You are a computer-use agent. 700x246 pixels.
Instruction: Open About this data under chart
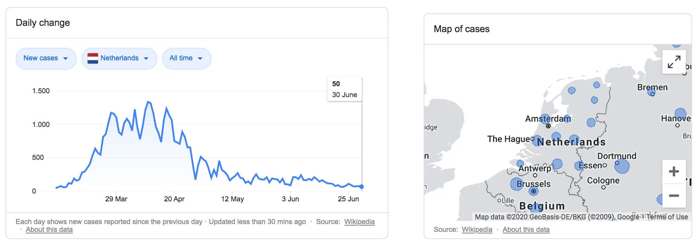point(49,230)
